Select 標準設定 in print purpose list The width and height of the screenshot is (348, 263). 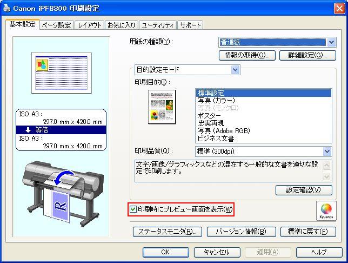pyautogui.click(x=264, y=93)
